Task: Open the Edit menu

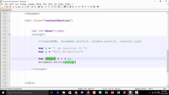Action: [x=6, y=4]
